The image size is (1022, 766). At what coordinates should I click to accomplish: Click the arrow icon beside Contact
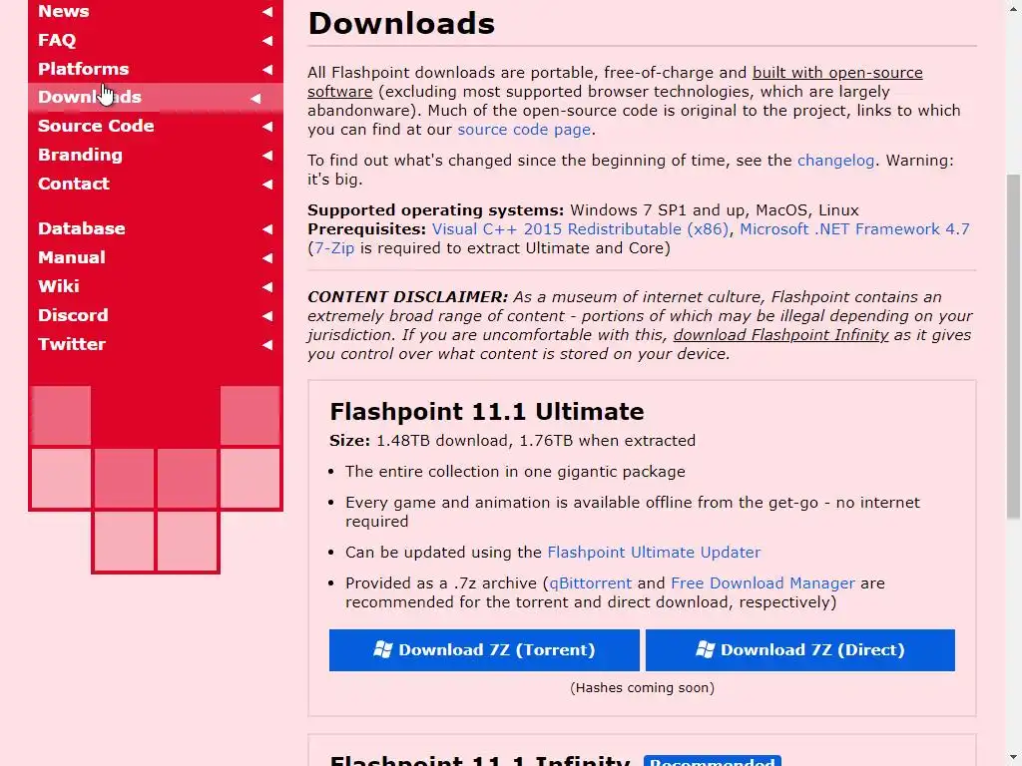coord(267,184)
